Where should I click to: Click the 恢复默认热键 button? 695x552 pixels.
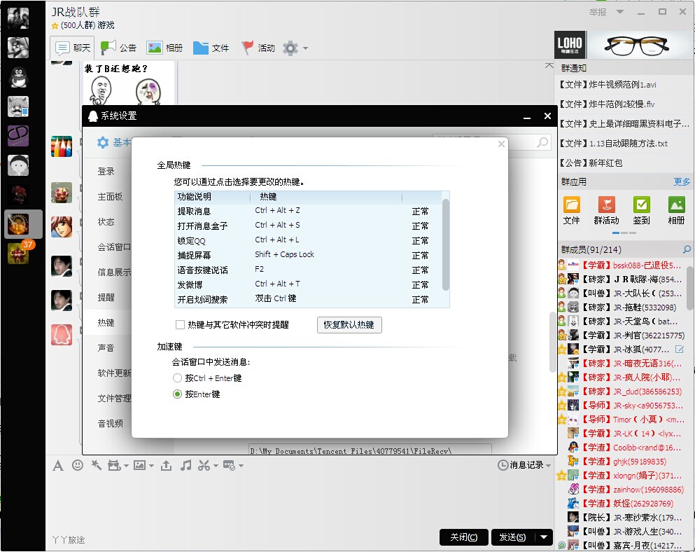click(x=349, y=325)
